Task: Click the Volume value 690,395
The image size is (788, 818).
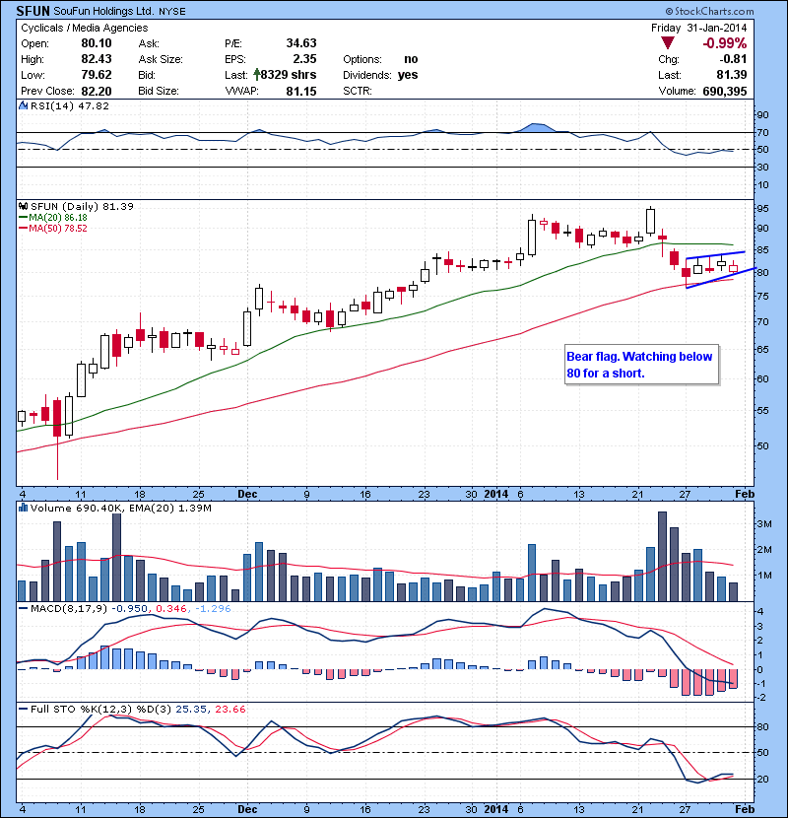Action: tap(724, 91)
